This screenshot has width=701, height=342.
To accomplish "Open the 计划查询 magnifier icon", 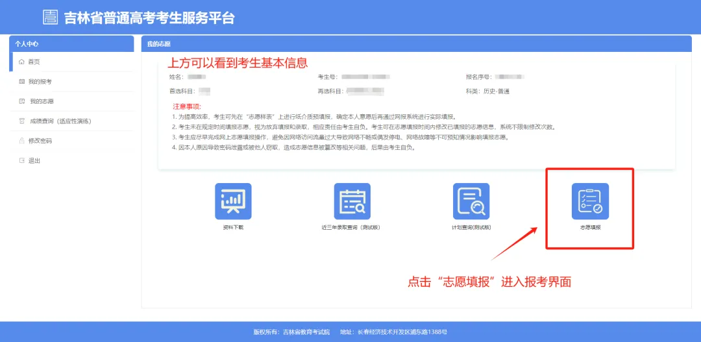I will coord(471,201).
